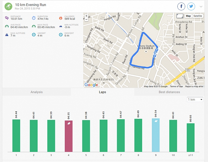Click the 10 km Evening Run title

[31, 5]
